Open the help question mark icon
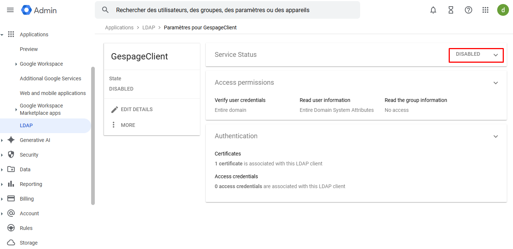Image resolution: width=513 pixels, height=249 pixels. (469, 10)
